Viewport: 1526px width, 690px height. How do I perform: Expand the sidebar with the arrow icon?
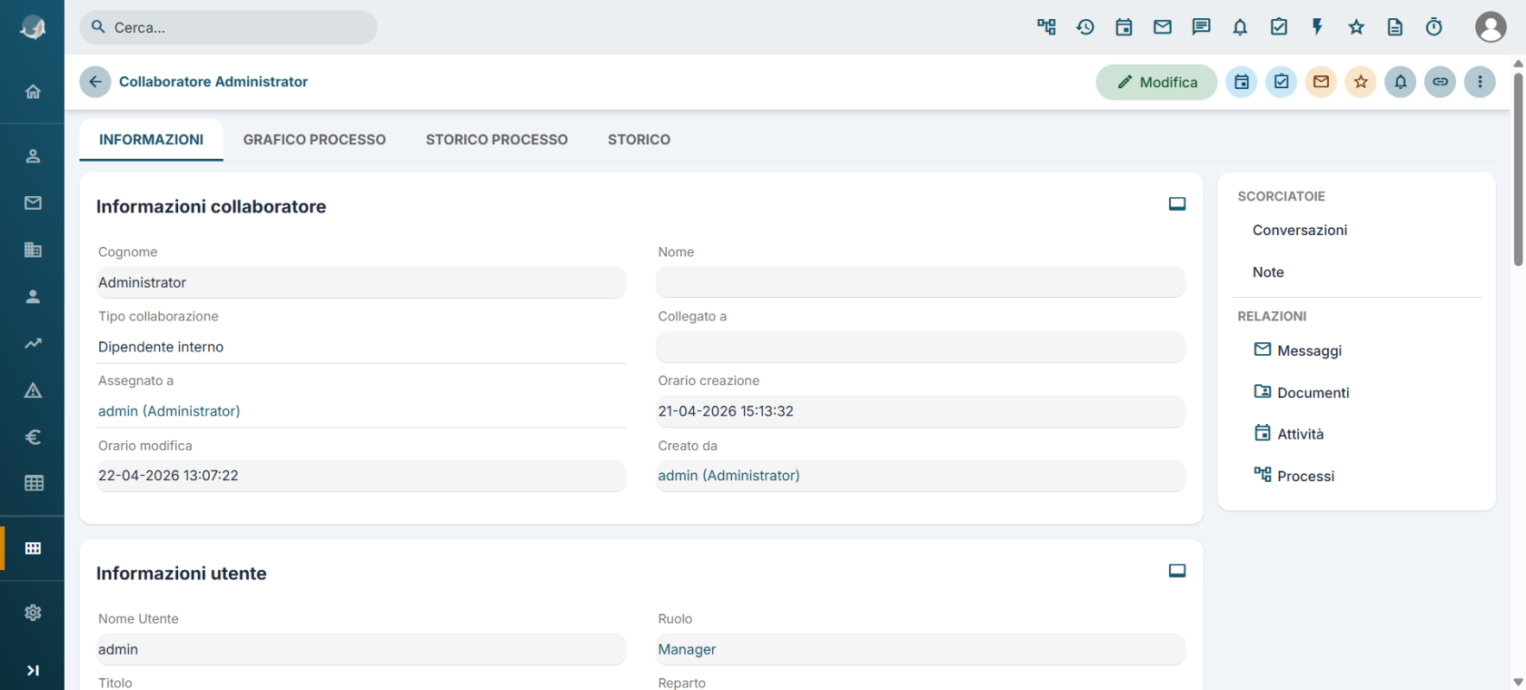(33, 670)
